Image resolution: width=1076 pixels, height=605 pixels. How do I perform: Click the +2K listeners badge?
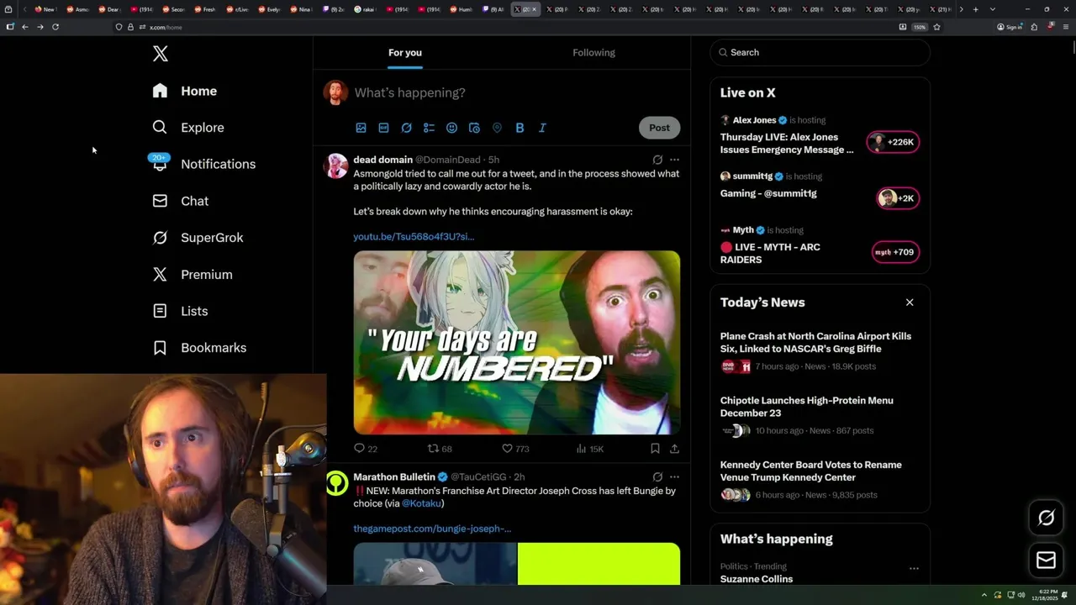pyautogui.click(x=898, y=198)
